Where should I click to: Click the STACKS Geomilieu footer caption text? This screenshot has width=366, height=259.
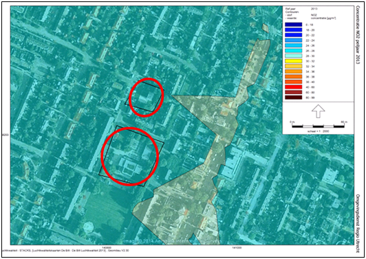point(65,251)
